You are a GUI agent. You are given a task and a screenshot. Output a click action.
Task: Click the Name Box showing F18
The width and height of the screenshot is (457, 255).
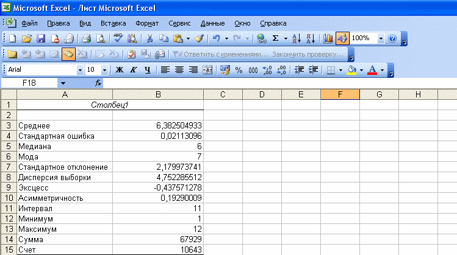29,83
